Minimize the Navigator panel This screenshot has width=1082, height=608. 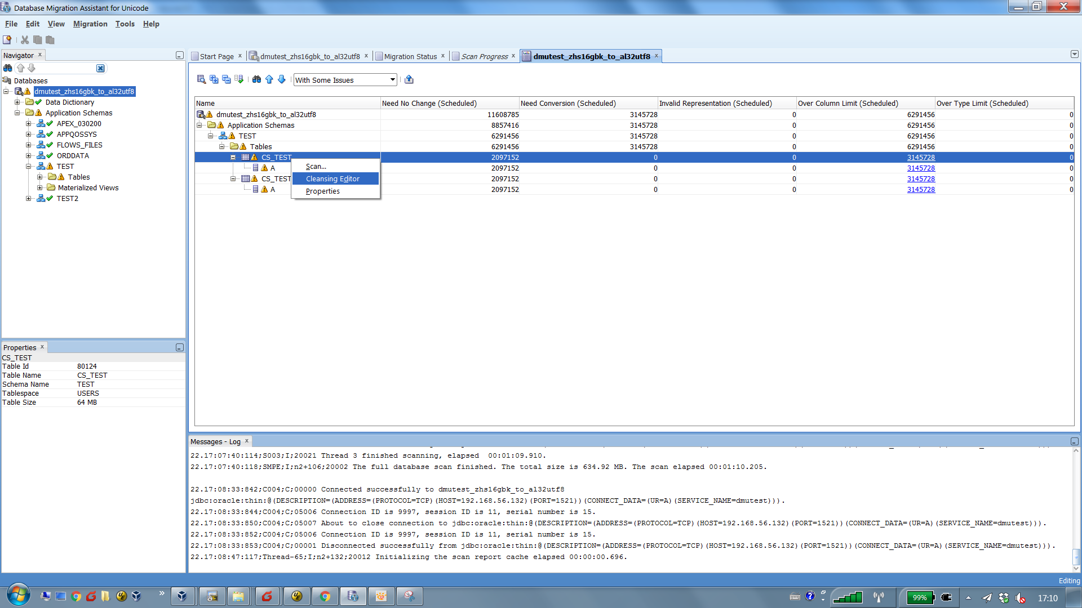(180, 55)
